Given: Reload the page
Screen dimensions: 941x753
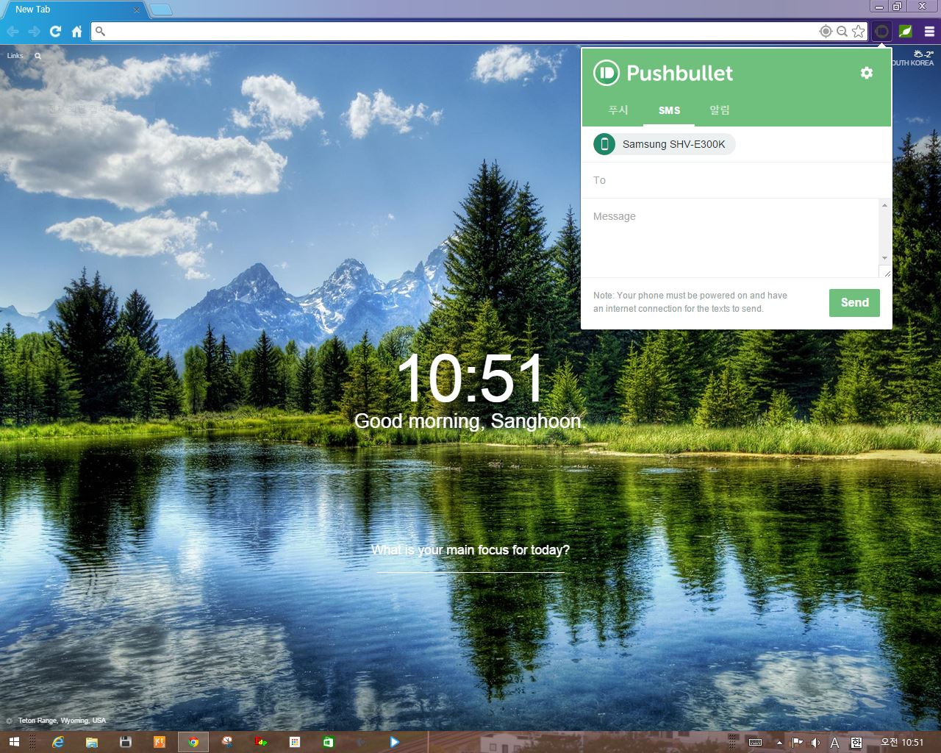Looking at the screenshot, I should tap(55, 31).
